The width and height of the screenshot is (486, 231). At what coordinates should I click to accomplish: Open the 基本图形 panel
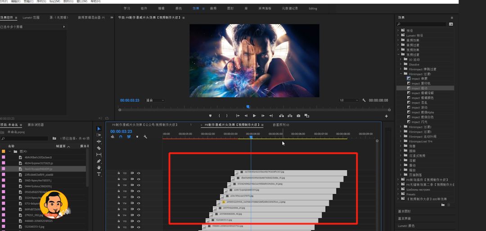coord(404,212)
